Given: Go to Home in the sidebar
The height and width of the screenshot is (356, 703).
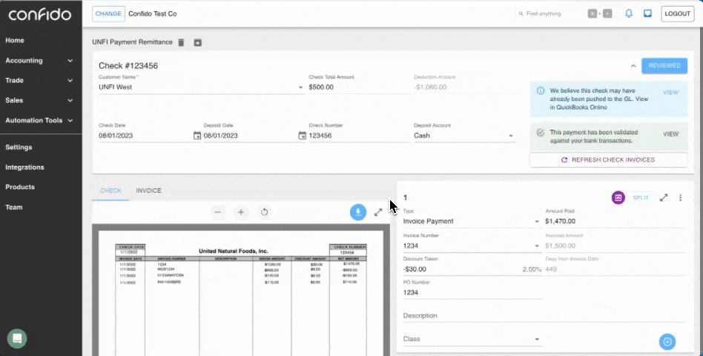Looking at the screenshot, I should [x=15, y=40].
